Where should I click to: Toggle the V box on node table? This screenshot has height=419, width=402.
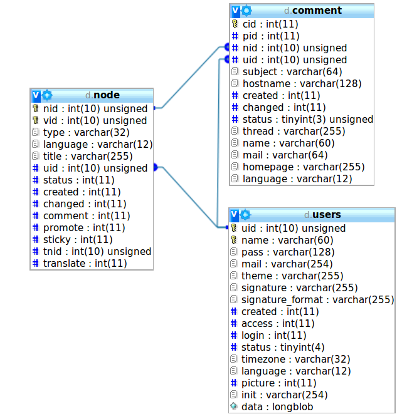36,95
